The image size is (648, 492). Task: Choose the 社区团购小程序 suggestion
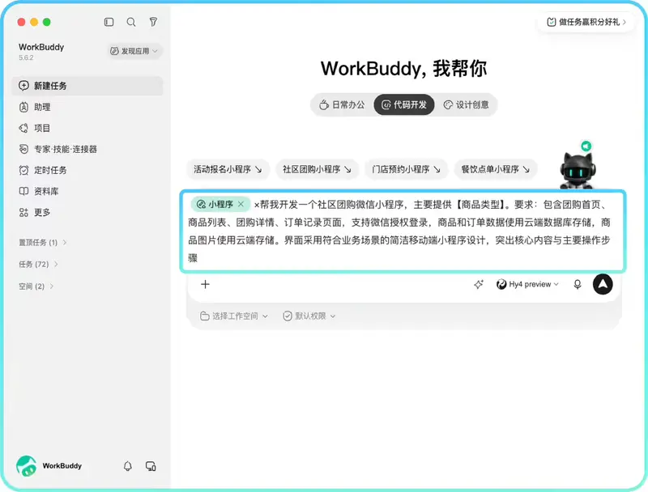pyautogui.click(x=317, y=169)
